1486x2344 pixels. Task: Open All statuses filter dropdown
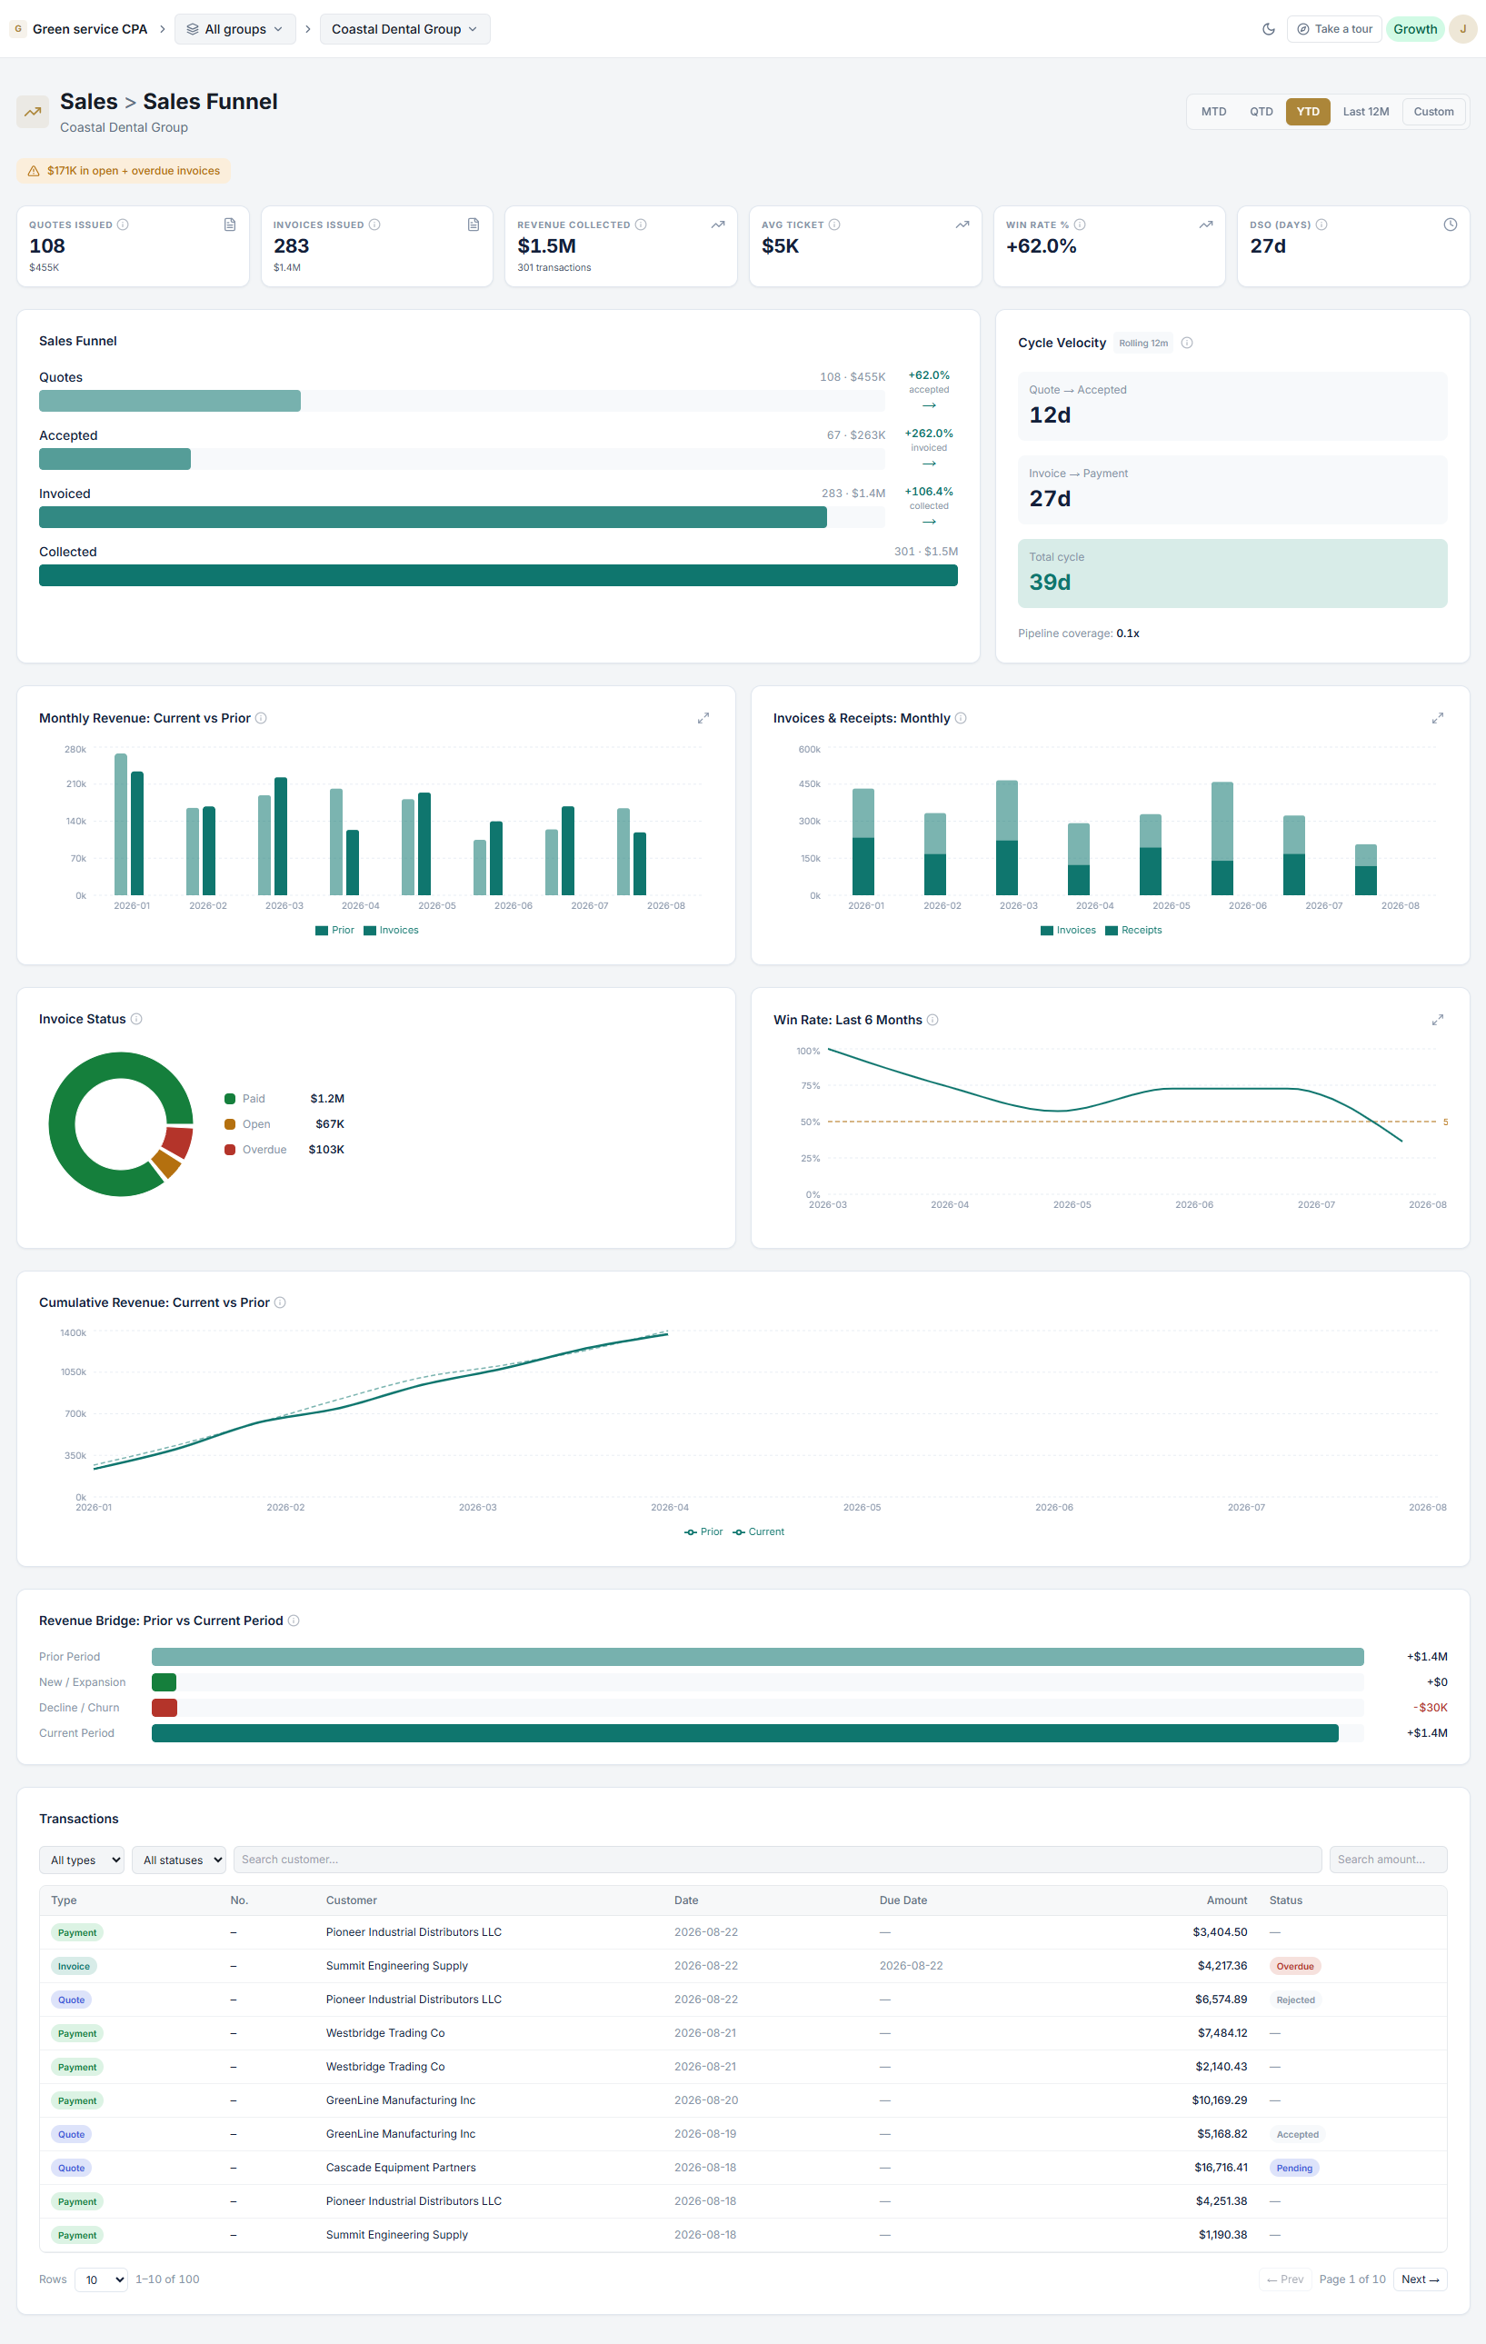pos(179,1860)
